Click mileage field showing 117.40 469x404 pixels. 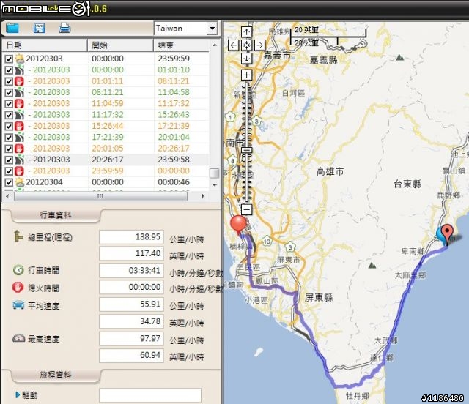[x=131, y=253]
